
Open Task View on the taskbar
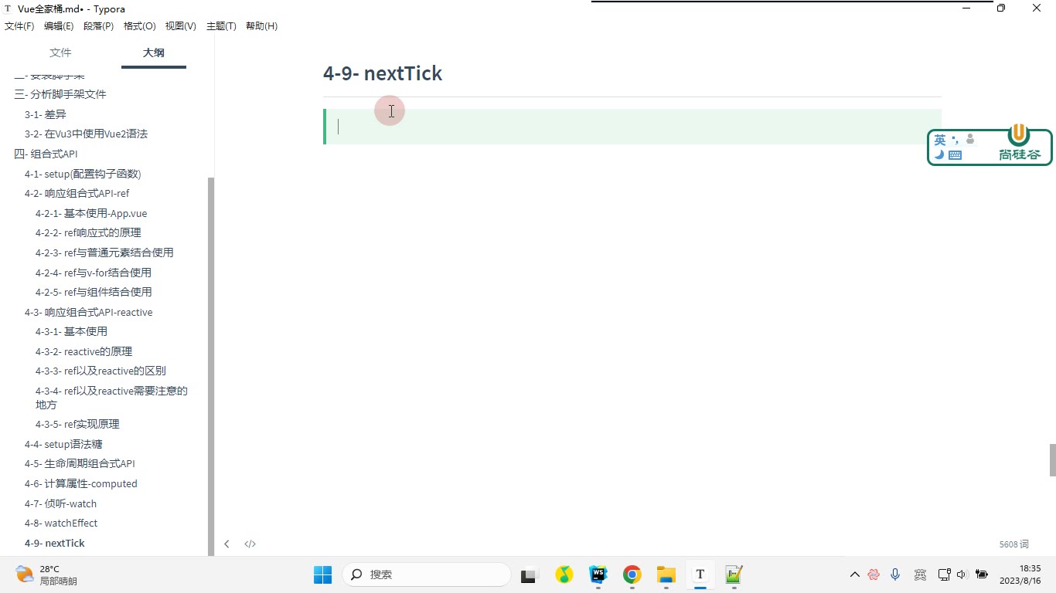point(529,574)
